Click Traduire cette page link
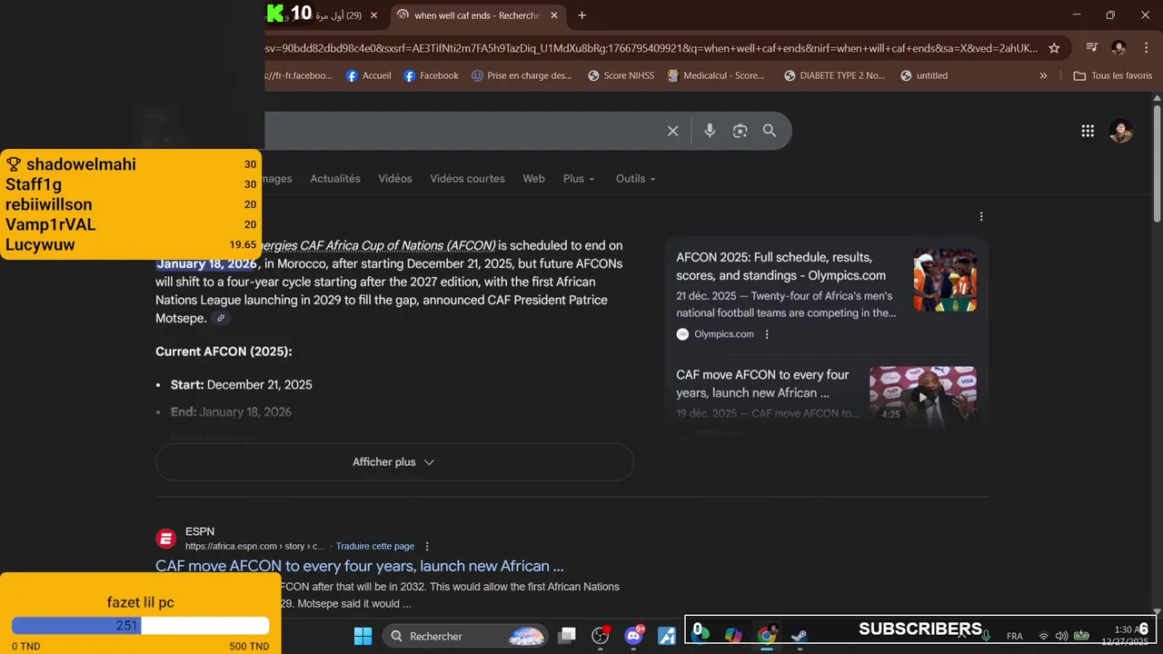1163x654 pixels. [375, 546]
